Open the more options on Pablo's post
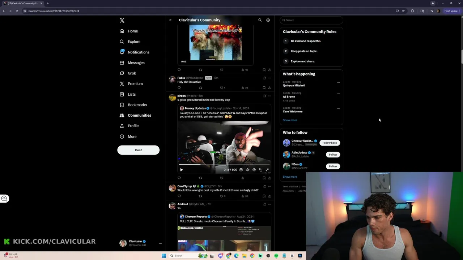 tap(269, 78)
